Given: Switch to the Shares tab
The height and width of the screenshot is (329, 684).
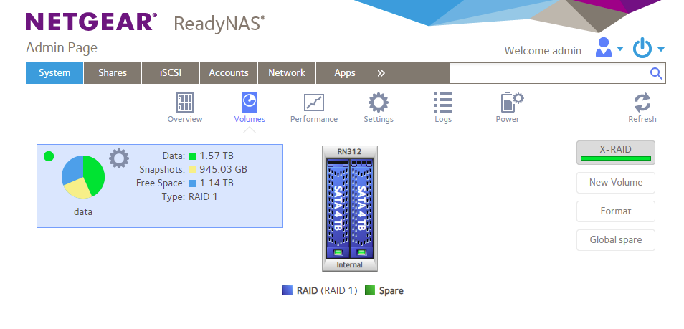Looking at the screenshot, I should click(x=113, y=73).
